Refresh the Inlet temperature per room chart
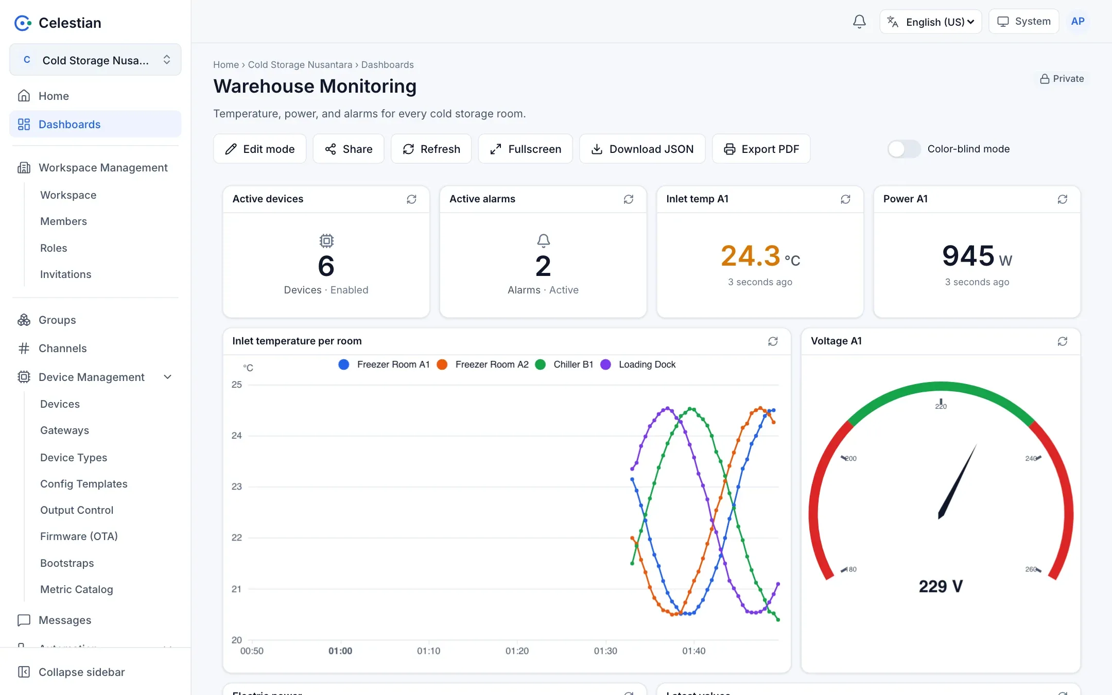Screen dimensions: 1112x695 pos(773,341)
